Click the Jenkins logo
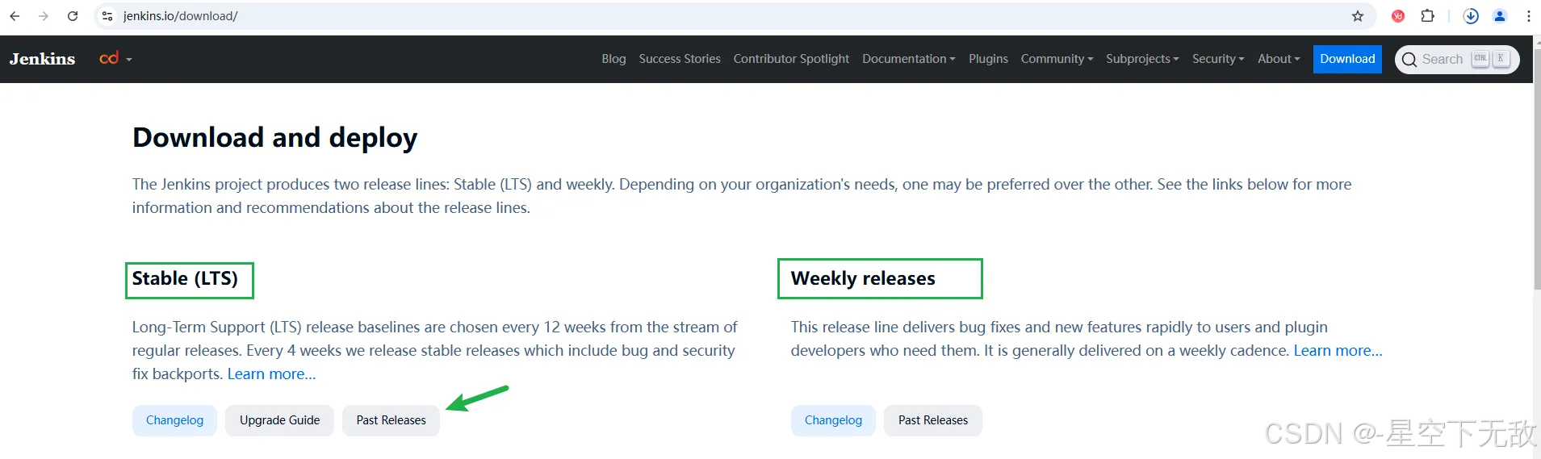1541x459 pixels. pyautogui.click(x=42, y=59)
